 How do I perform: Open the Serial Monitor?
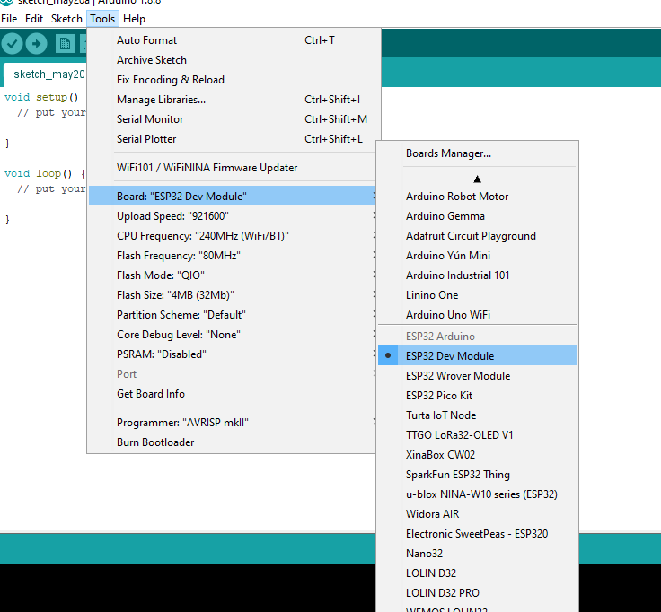232,119
